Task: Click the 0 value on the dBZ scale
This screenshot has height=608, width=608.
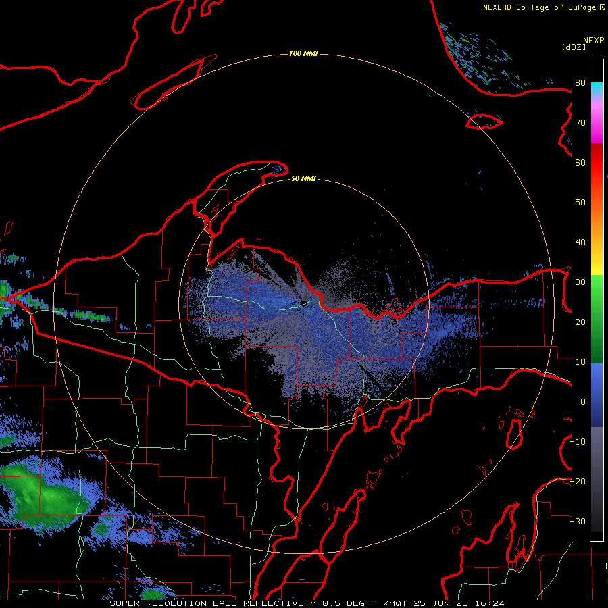Action: [583, 402]
